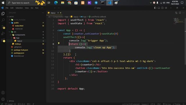Collapse the src folder

click(x=10, y=32)
